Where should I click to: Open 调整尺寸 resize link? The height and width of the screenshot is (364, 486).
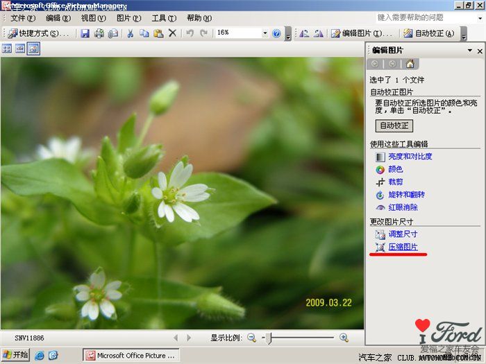[403, 234]
